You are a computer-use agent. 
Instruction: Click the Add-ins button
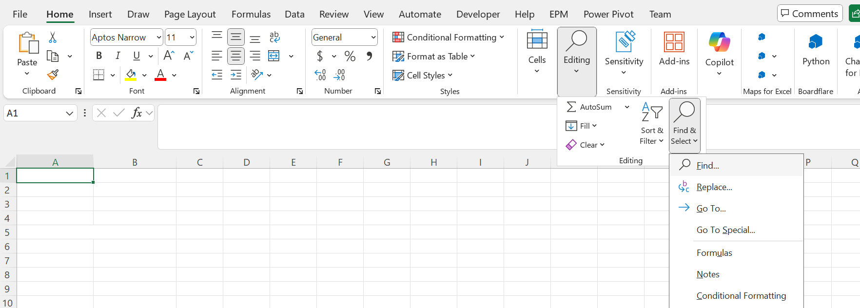coord(674,49)
